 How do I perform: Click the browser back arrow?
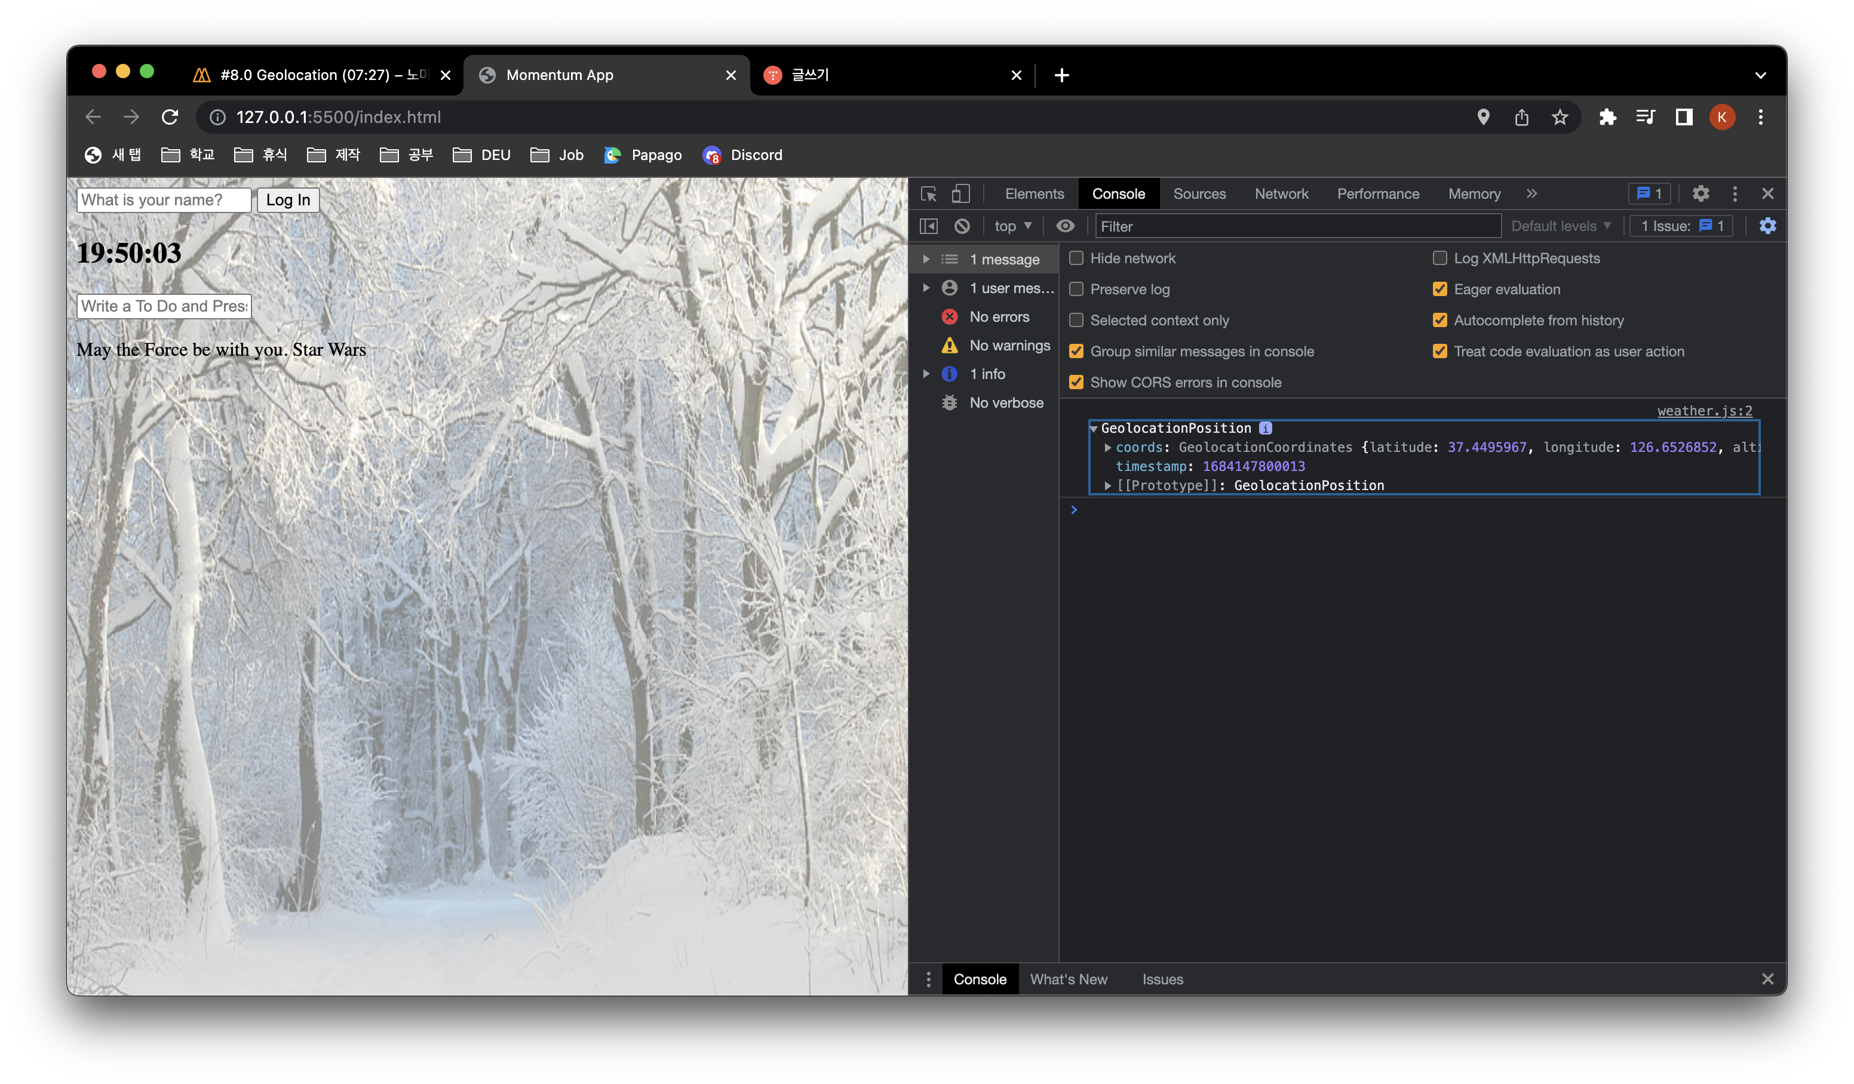click(x=93, y=117)
